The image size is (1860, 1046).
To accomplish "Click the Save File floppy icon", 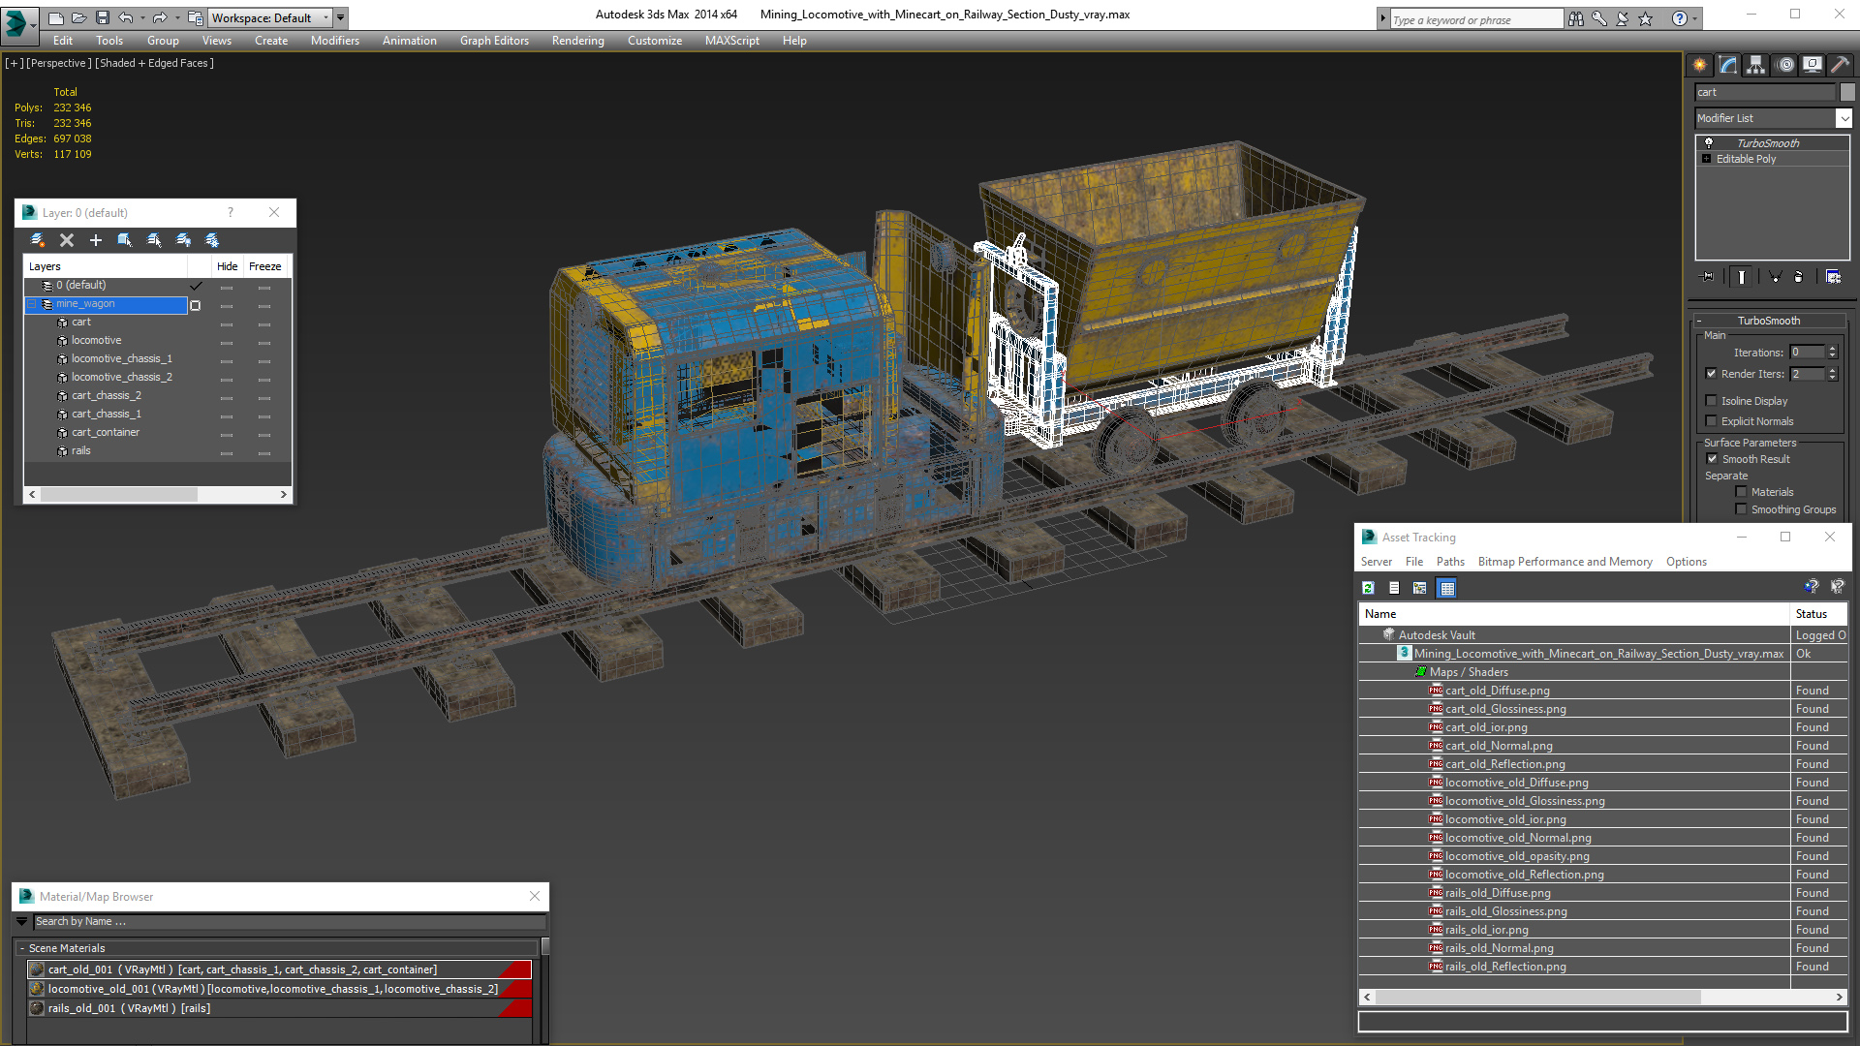I will [102, 17].
